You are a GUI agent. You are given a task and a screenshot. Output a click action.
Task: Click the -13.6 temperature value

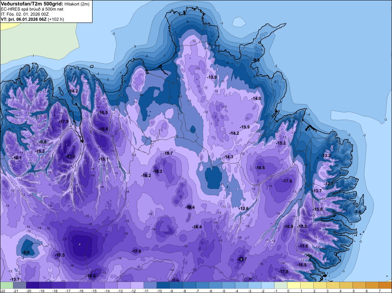coord(244,208)
